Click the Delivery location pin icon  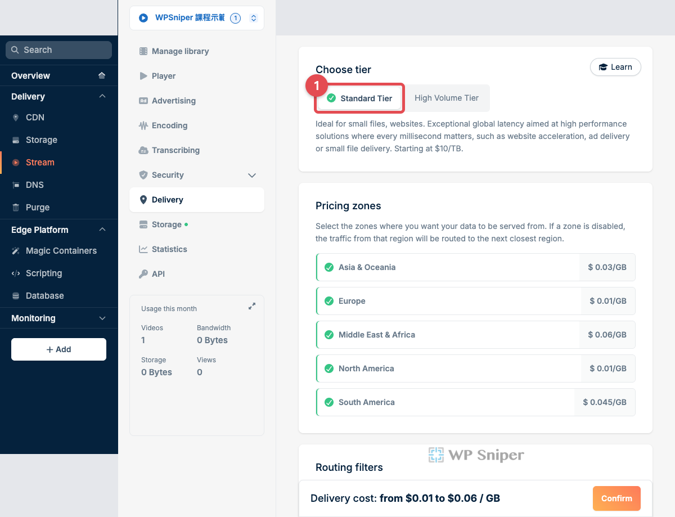pyautogui.click(x=143, y=200)
